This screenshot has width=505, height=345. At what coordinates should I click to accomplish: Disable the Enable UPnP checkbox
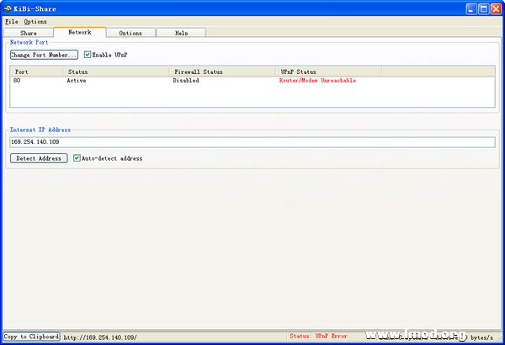(88, 55)
